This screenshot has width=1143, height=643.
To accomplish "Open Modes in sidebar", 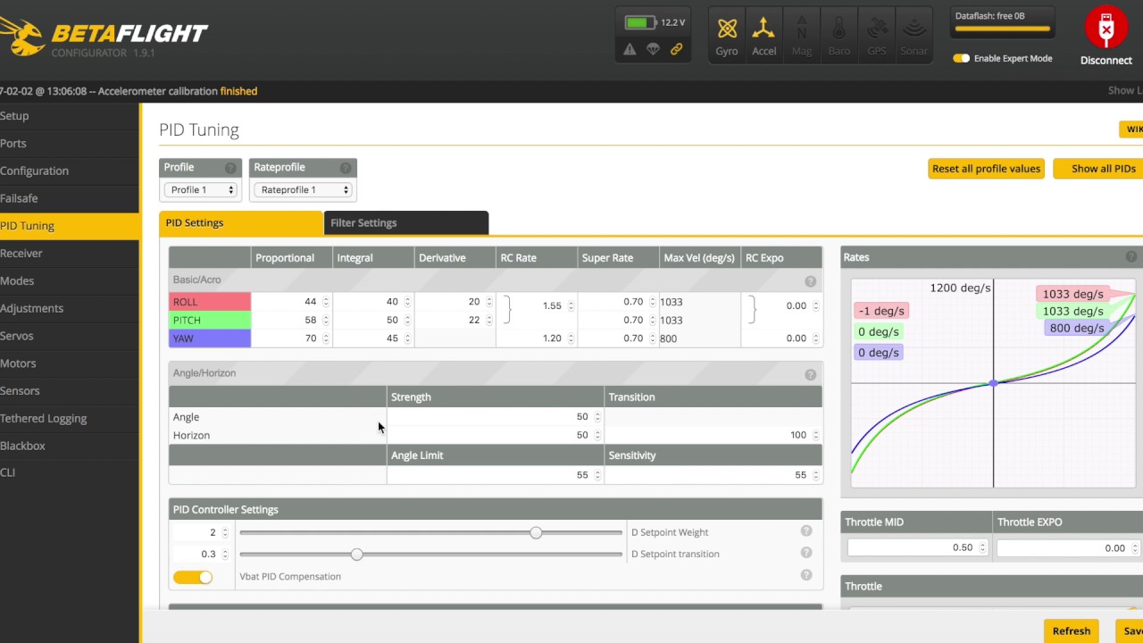I will click(70, 280).
